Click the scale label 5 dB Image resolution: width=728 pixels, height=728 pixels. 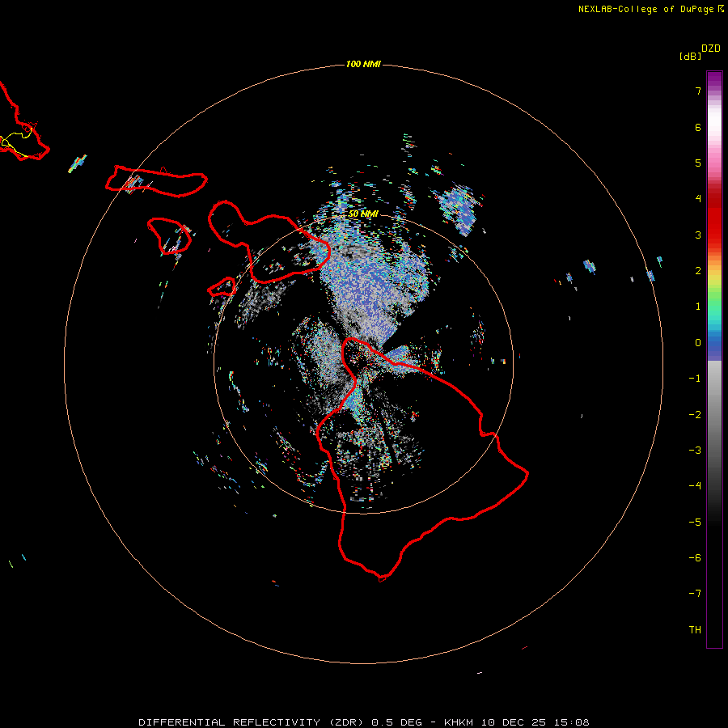[698, 163]
